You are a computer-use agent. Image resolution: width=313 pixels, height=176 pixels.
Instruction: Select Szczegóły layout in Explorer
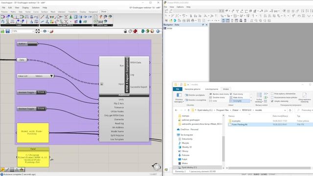point(240,101)
